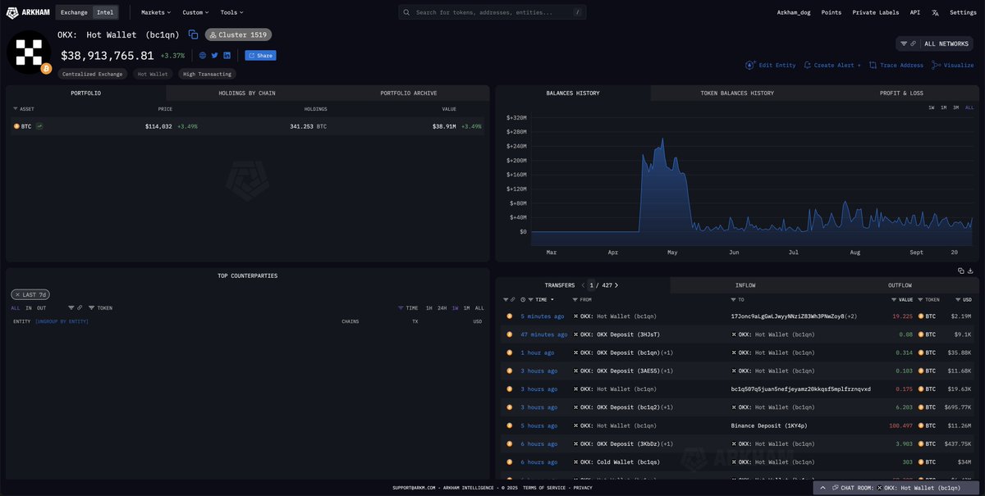Open the Visualize tool
985x496 pixels.
(952, 65)
